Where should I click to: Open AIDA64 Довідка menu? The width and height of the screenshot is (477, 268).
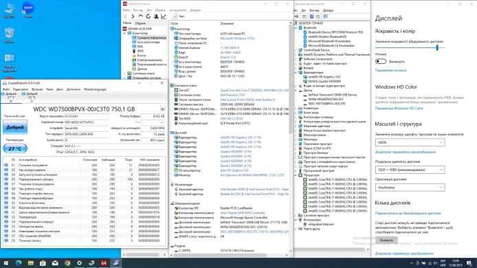coord(195,10)
